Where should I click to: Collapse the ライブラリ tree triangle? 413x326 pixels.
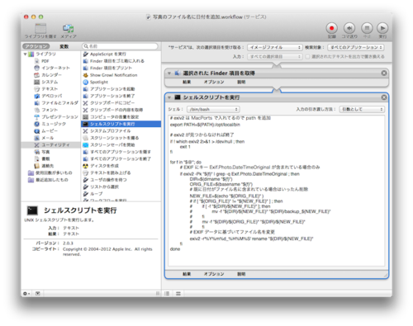coord(25,54)
